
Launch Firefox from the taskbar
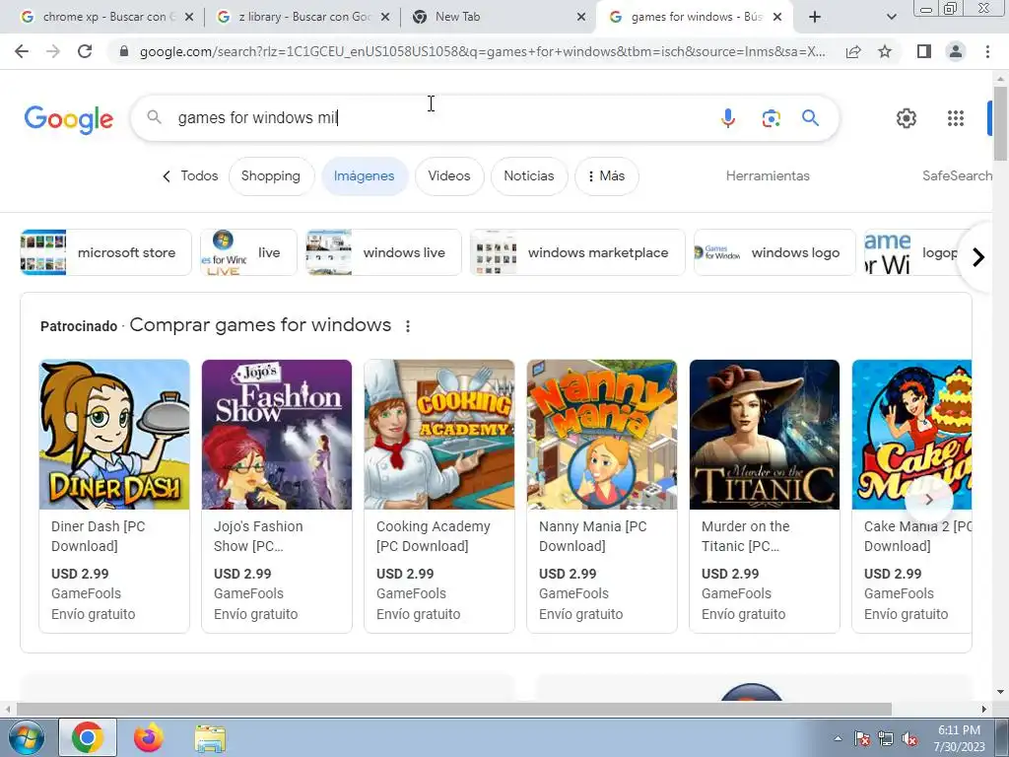click(148, 737)
